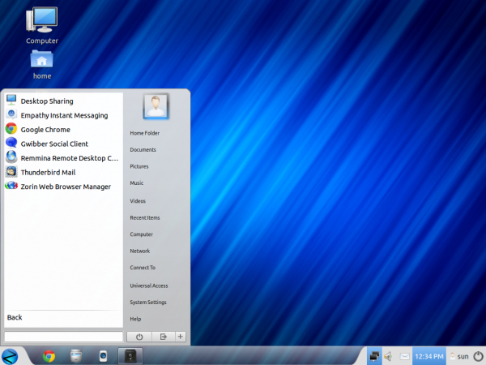Click the Desktop Sharing monitor icon

[x=11, y=101]
